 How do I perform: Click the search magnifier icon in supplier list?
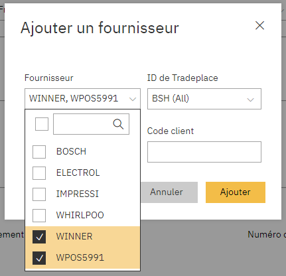coord(118,124)
